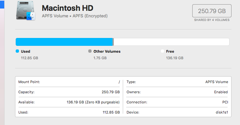The width and height of the screenshot is (240, 125).
Task: Click the APFS Volume • APFS (Encrypted) subtitle
Action: (x=75, y=16)
